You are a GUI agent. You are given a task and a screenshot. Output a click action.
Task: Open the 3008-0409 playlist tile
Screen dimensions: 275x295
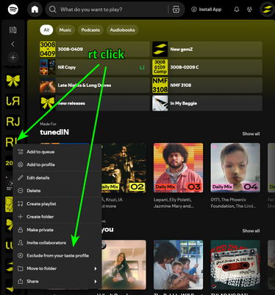point(95,49)
